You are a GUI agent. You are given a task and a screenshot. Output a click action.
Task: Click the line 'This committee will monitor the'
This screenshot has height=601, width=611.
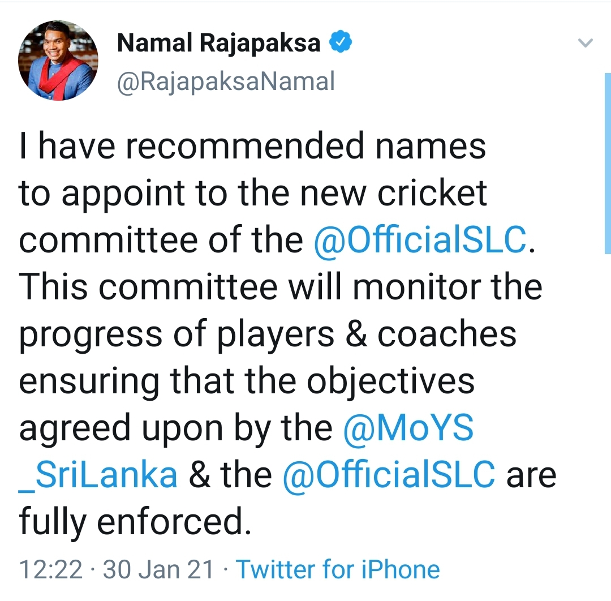pyautogui.click(x=281, y=287)
